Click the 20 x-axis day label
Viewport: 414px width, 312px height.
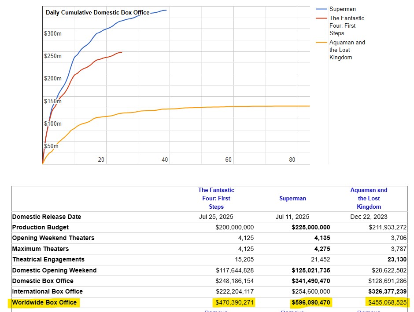tap(101, 160)
